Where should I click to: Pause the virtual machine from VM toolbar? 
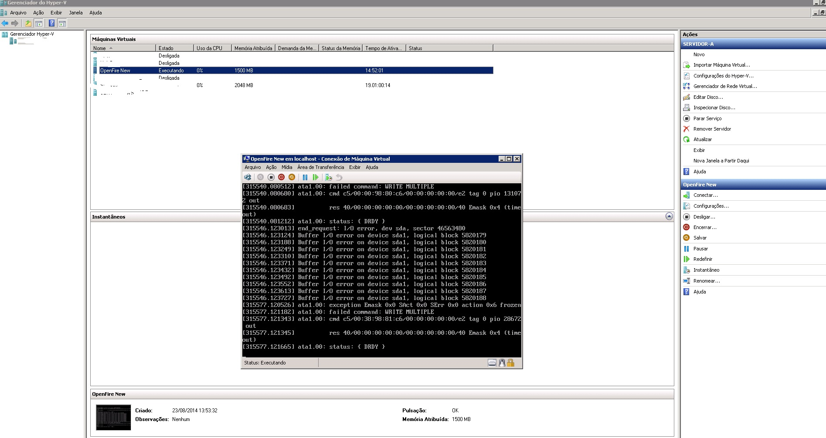305,177
